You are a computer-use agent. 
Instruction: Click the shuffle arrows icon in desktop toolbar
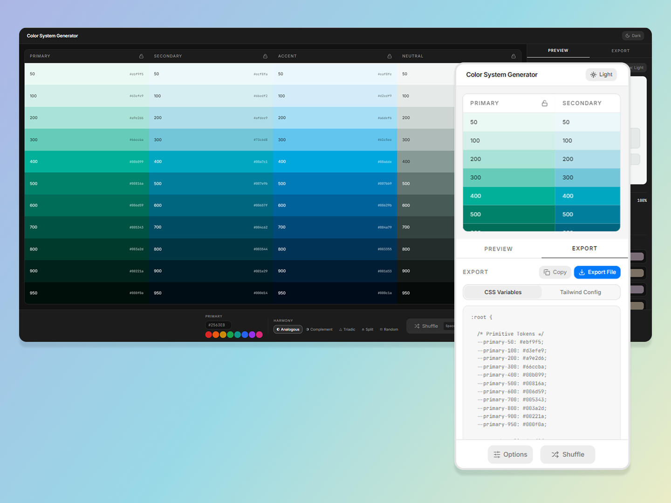(417, 326)
